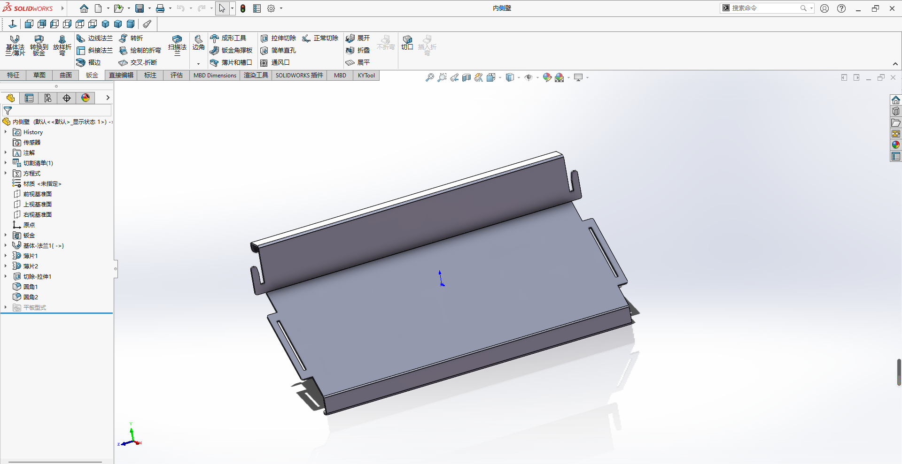Toggle the selection cursor tool
Viewport: 902px width, 464px height.
[222, 8]
